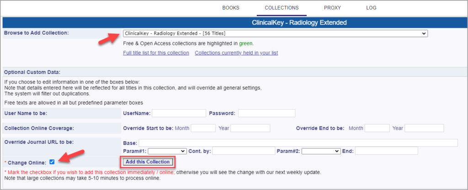Open 'Collections currently held in your list' link
Image resolution: width=468 pixels, height=190 pixels.
[236, 53]
